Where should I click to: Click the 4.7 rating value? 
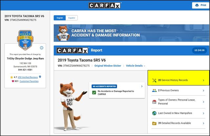pyautogui.click(x=15, y=77)
